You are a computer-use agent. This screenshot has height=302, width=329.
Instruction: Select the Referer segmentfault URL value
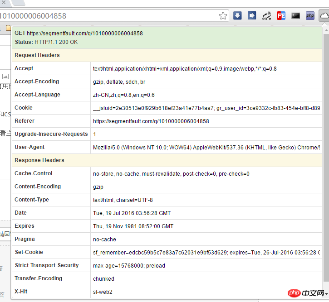[x=151, y=121]
